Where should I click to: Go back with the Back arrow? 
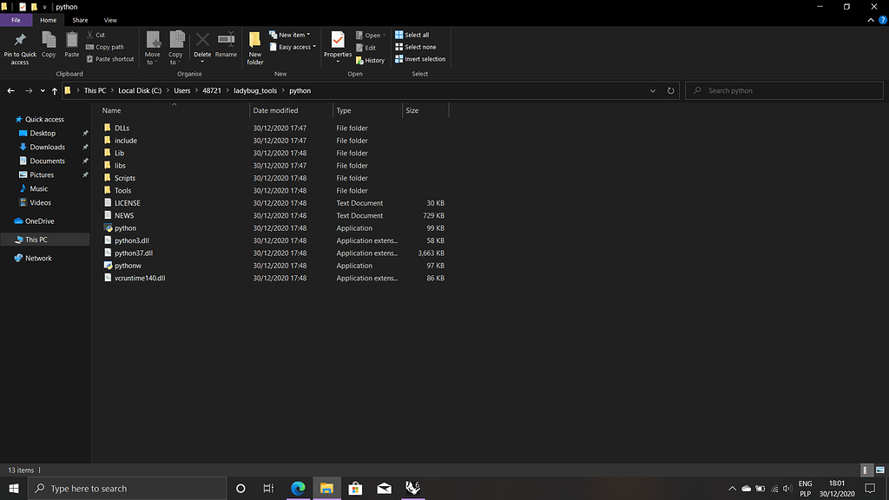[x=10, y=90]
